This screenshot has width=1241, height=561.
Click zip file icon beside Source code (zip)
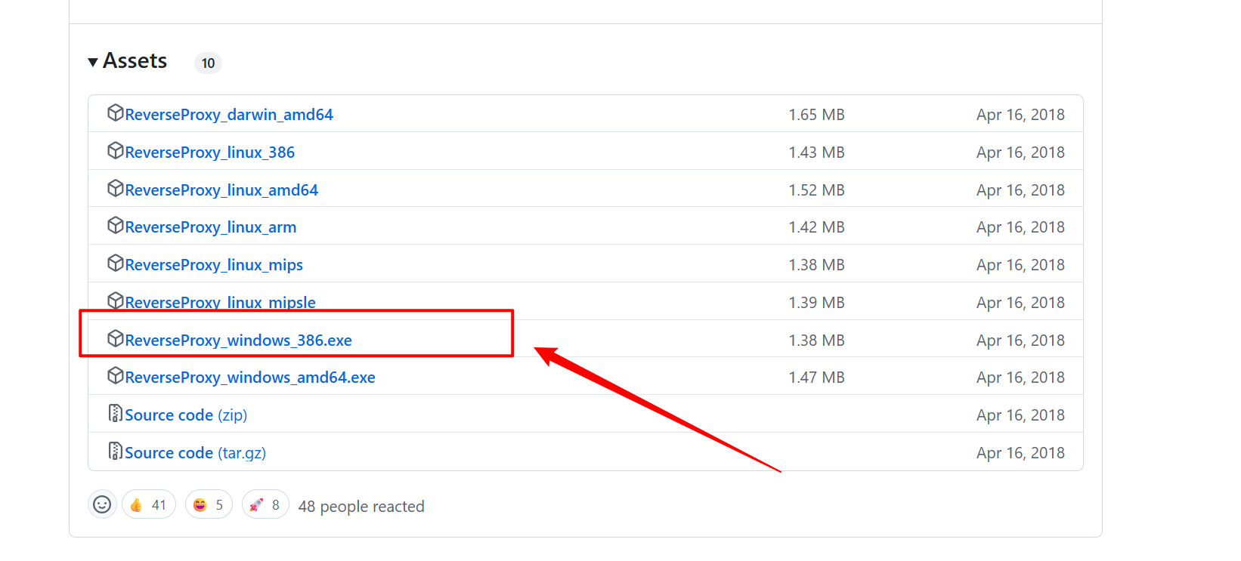[x=115, y=414]
